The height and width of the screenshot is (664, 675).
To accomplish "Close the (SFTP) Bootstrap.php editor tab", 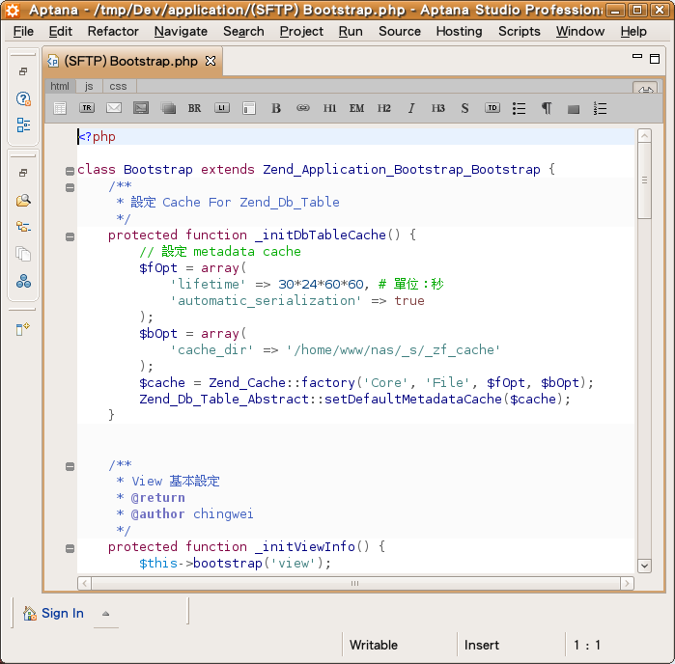I will [211, 61].
